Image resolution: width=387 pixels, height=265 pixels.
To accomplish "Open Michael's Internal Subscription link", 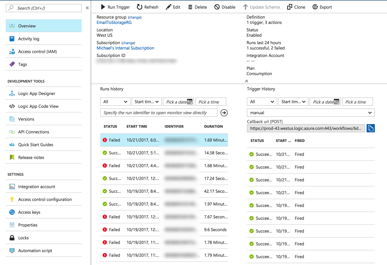I will pos(125,48).
